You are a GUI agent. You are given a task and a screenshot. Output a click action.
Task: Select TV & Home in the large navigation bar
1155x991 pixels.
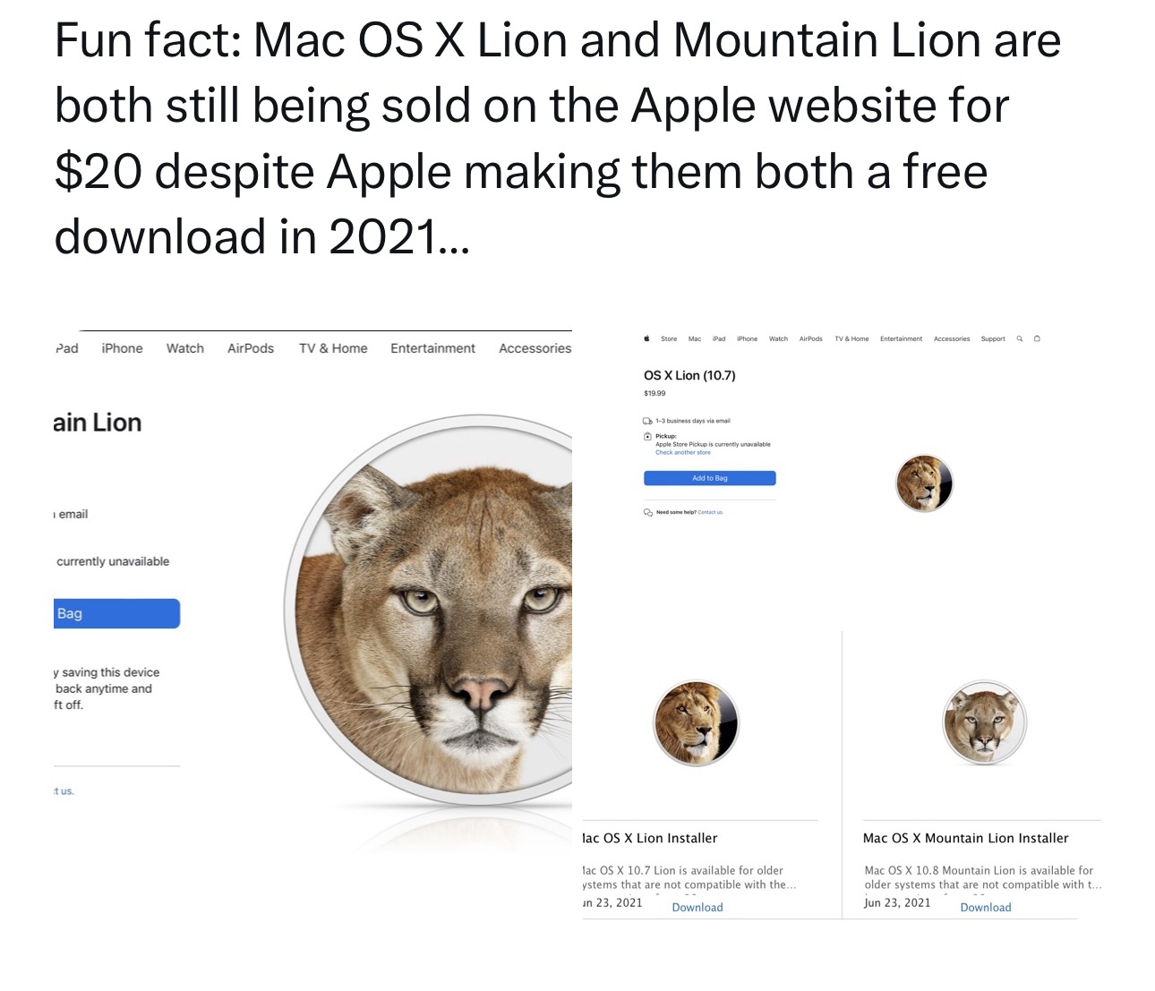click(x=333, y=348)
